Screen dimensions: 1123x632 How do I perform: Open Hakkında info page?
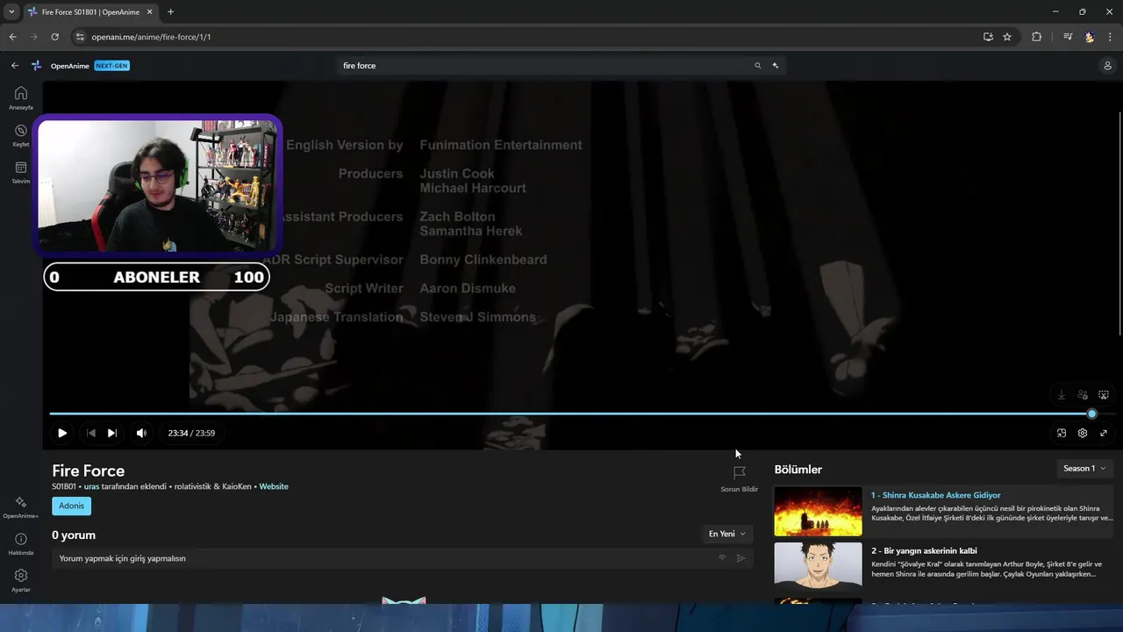pos(21,544)
